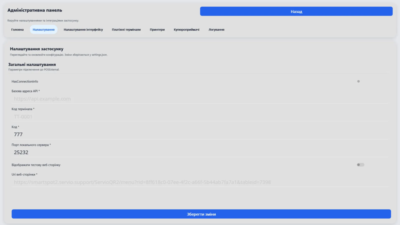
Task: Toggle the HasConnectionInfo switch
Action: (x=359, y=81)
